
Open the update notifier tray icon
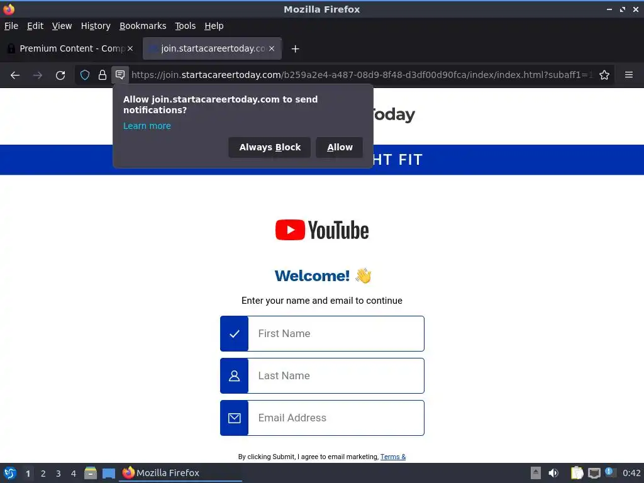point(610,472)
